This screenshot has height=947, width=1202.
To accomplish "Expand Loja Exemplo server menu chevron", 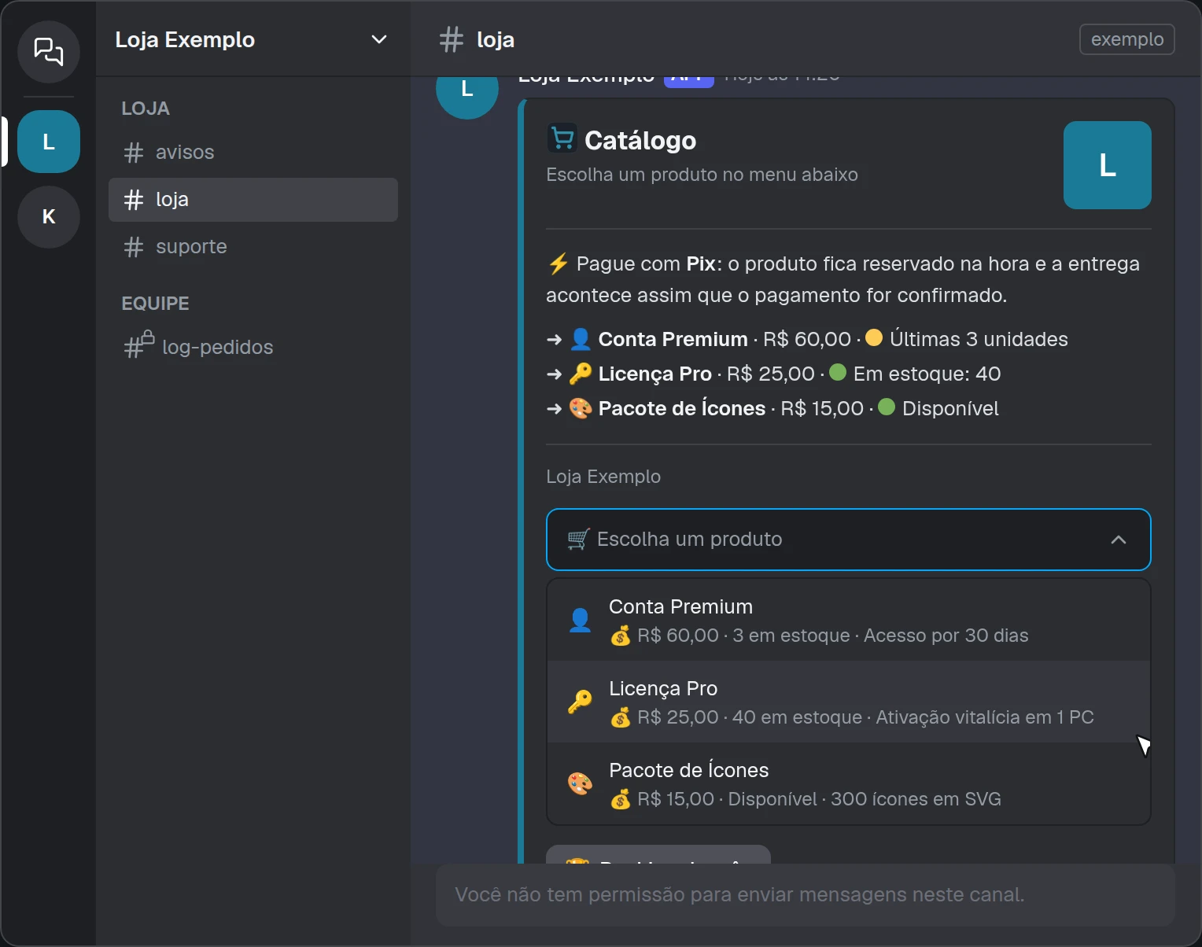I will click(x=379, y=39).
